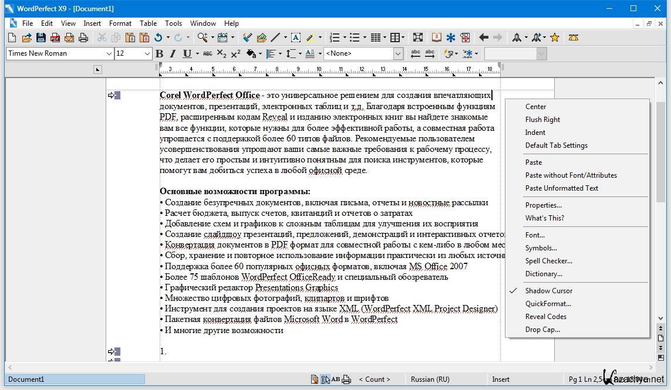The height and width of the screenshot is (390, 671).
Task: Click the Russian (RU) language button
Action: pos(430,379)
